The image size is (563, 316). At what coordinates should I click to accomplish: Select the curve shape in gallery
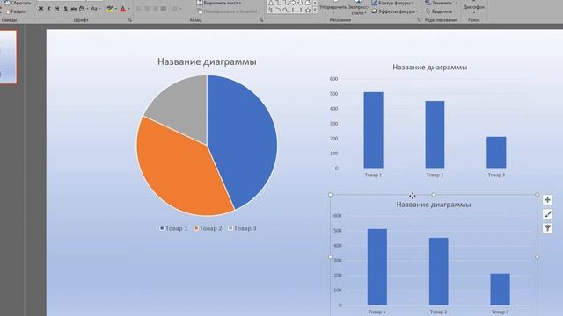(278, 10)
